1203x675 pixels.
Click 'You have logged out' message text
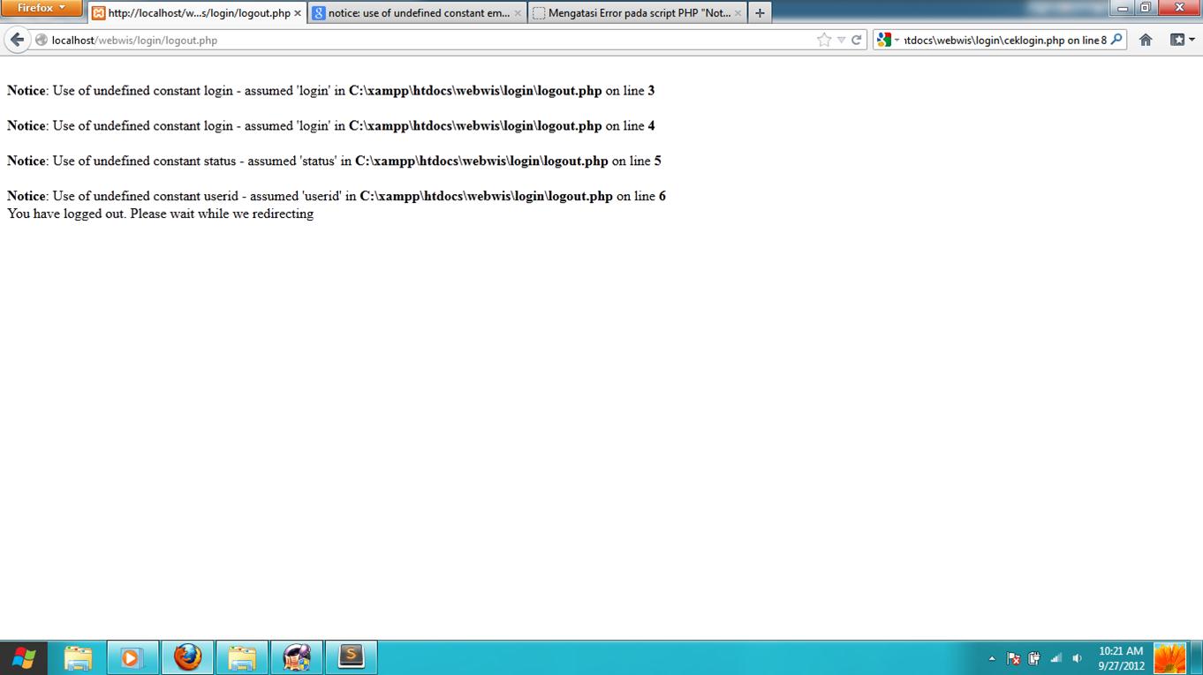160,214
